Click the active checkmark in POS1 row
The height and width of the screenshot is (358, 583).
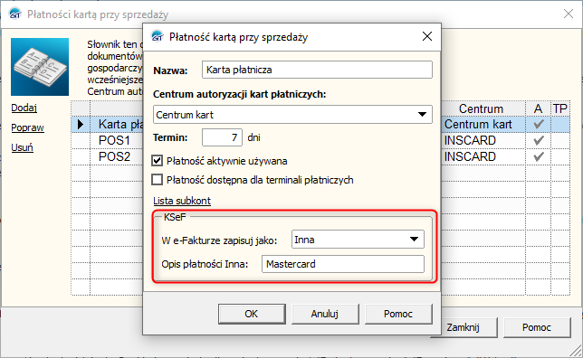pyautogui.click(x=539, y=140)
